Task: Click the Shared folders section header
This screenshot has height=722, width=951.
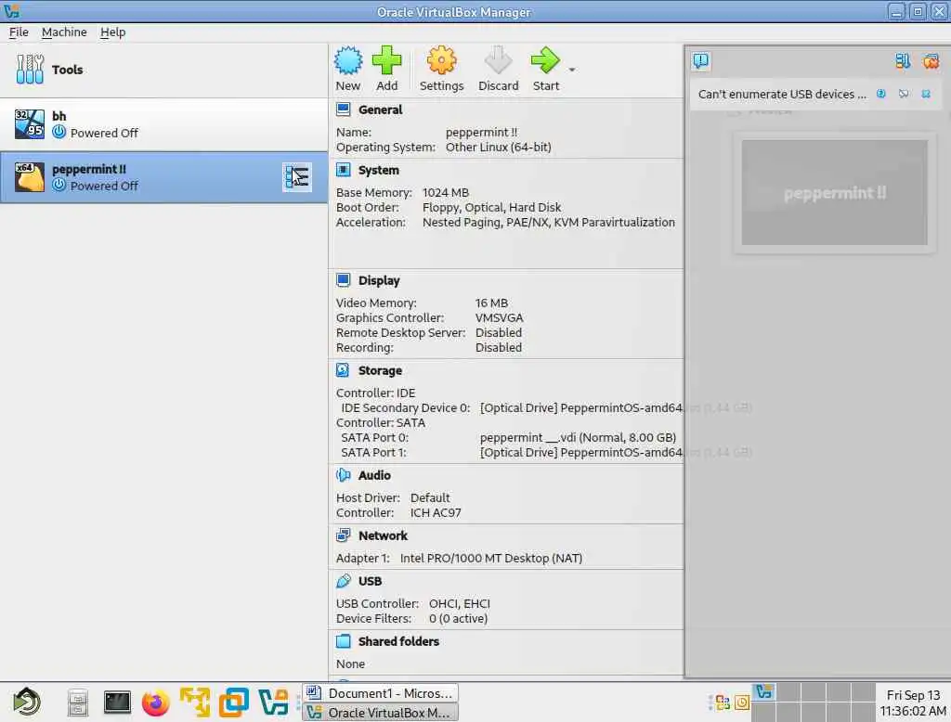Action: coord(398,641)
